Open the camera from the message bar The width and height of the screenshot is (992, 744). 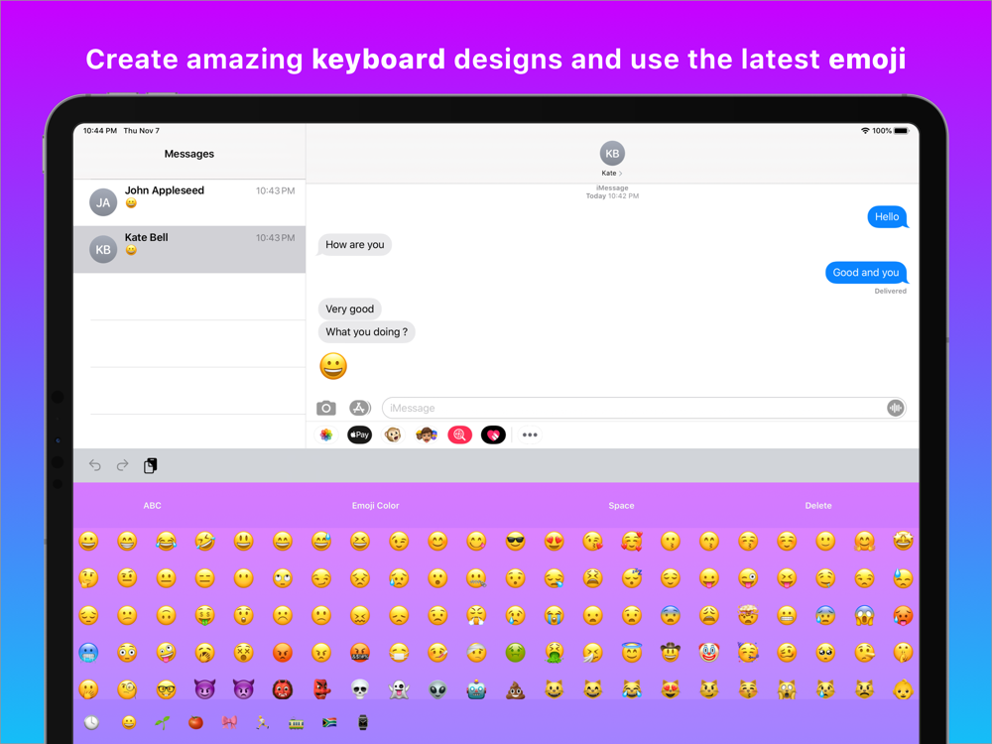pyautogui.click(x=325, y=408)
